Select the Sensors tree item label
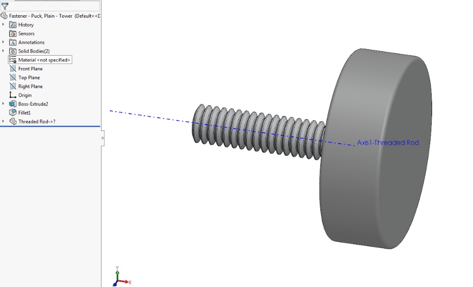The image size is (473, 287). tap(26, 33)
